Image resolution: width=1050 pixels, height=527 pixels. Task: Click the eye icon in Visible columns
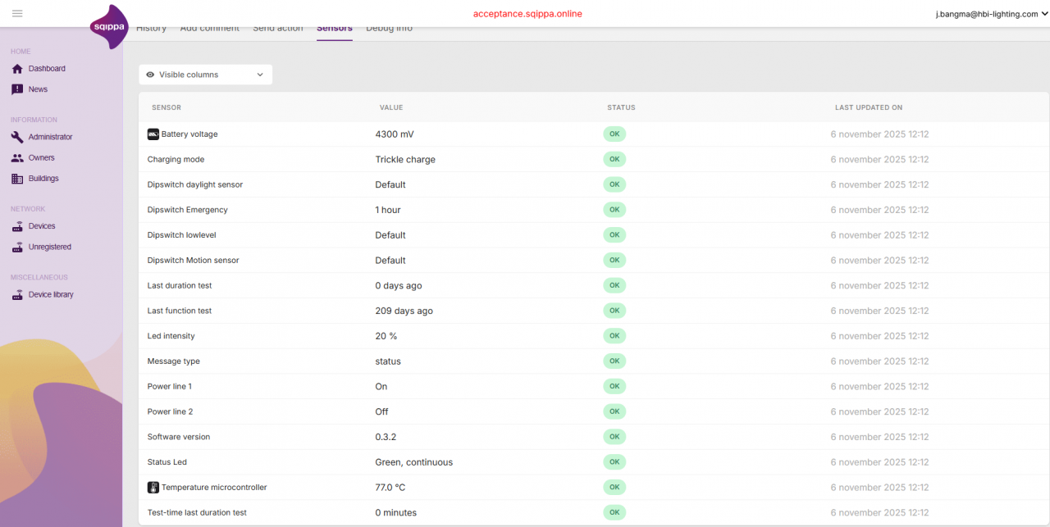[150, 75]
